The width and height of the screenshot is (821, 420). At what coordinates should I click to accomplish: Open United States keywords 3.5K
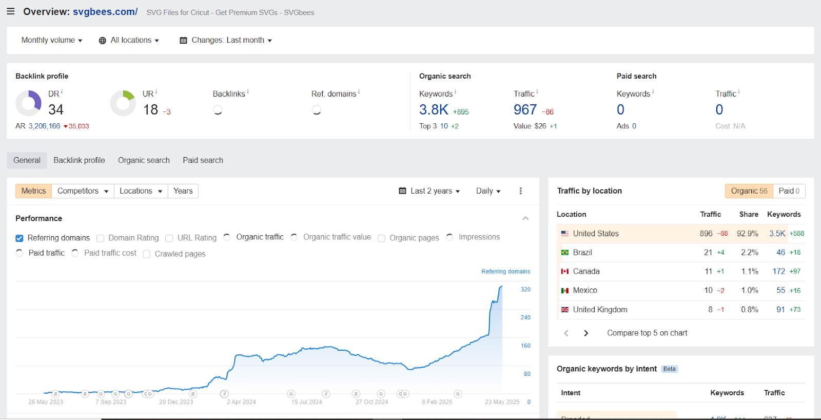pyautogui.click(x=777, y=234)
